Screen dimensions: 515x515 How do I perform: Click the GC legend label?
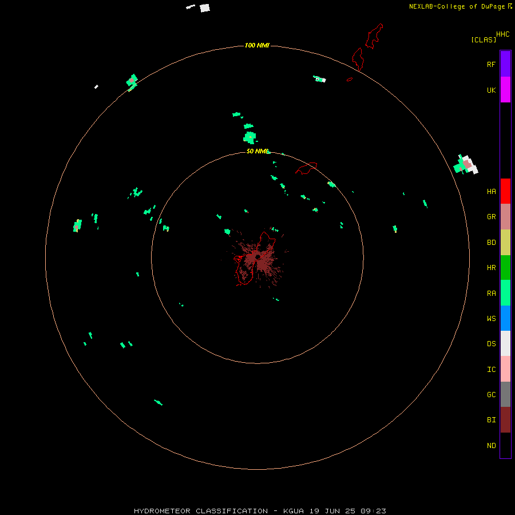(491, 394)
